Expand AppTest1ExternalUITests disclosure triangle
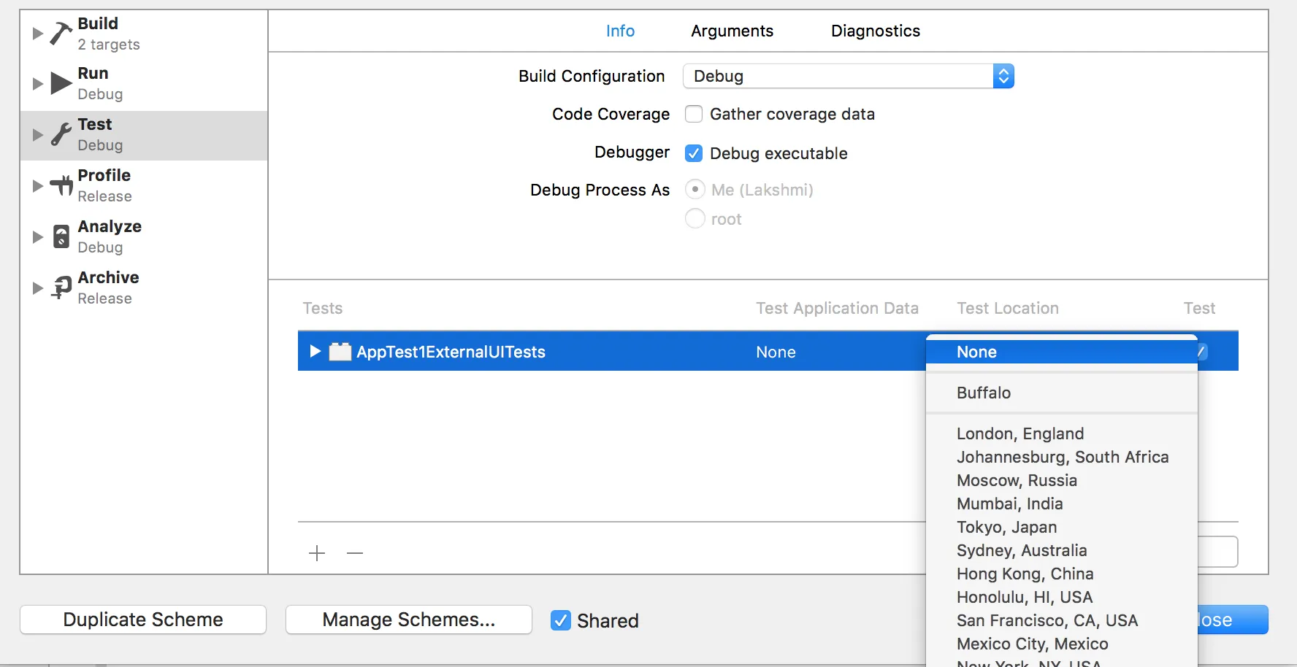This screenshot has height=667, width=1297. coord(315,352)
